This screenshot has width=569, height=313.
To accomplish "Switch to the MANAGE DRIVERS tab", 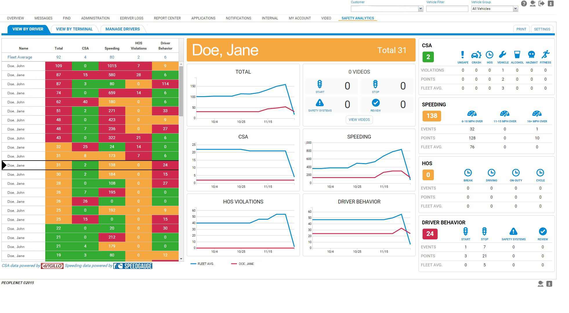I will coord(122,29).
